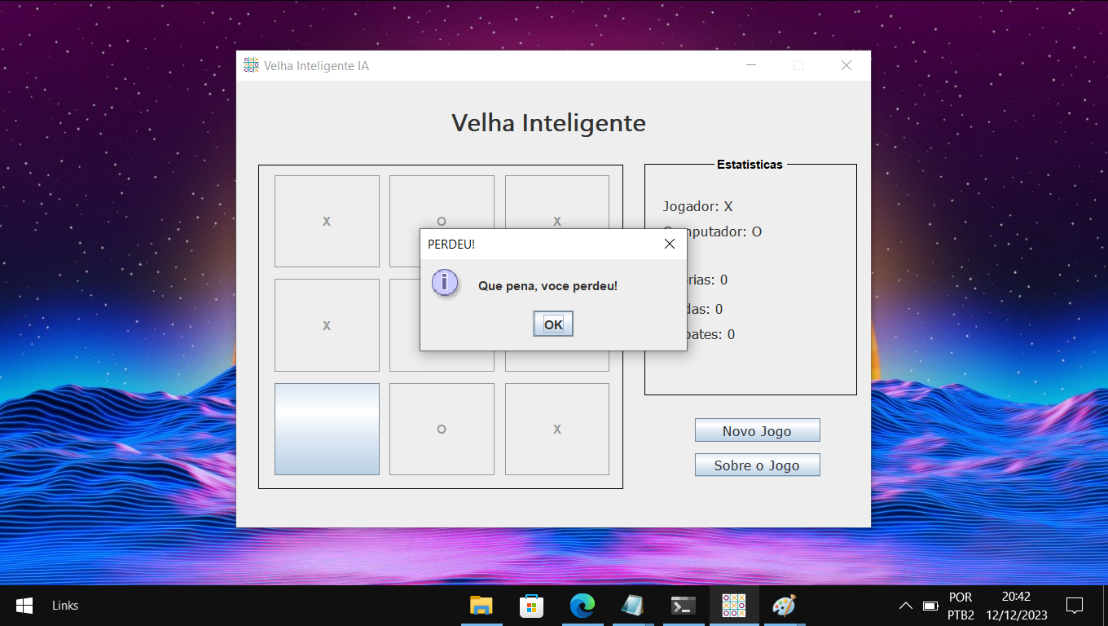Select the empty bottom-left board cell
This screenshot has width=1108, height=626.
(x=327, y=429)
